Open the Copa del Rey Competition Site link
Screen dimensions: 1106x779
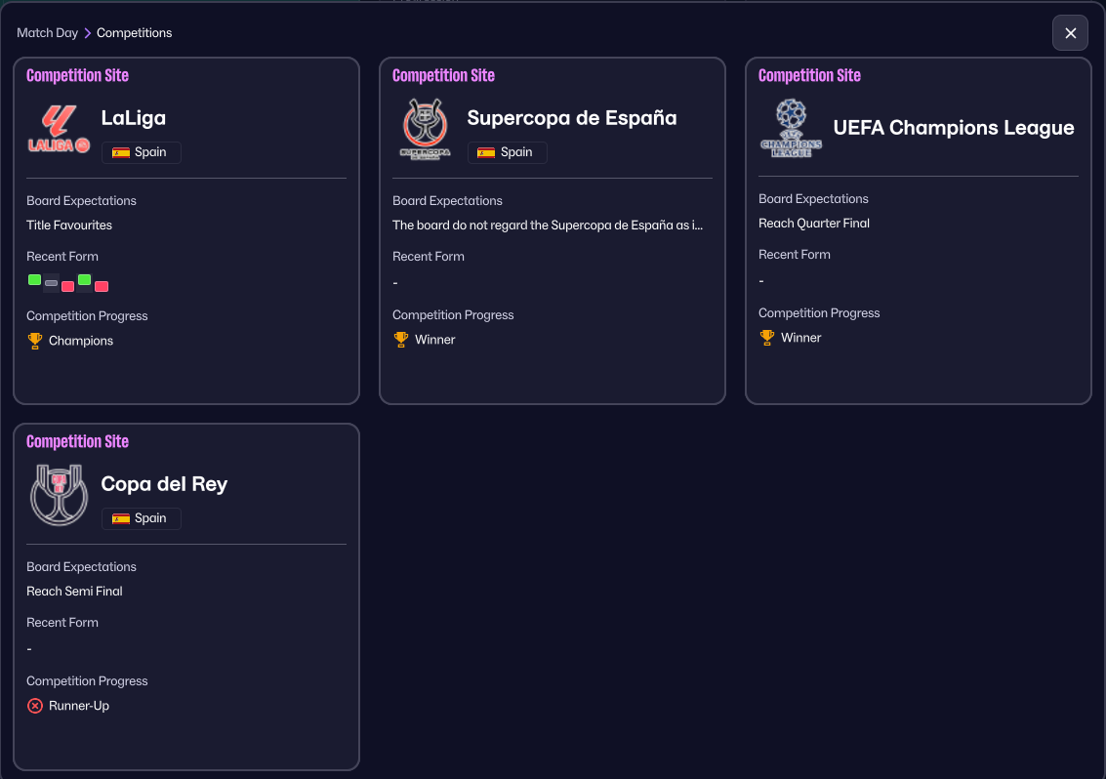pyautogui.click(x=77, y=442)
